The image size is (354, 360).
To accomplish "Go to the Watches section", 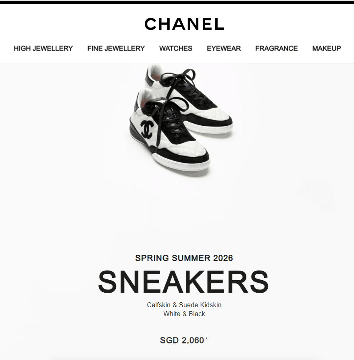I will tap(176, 48).
